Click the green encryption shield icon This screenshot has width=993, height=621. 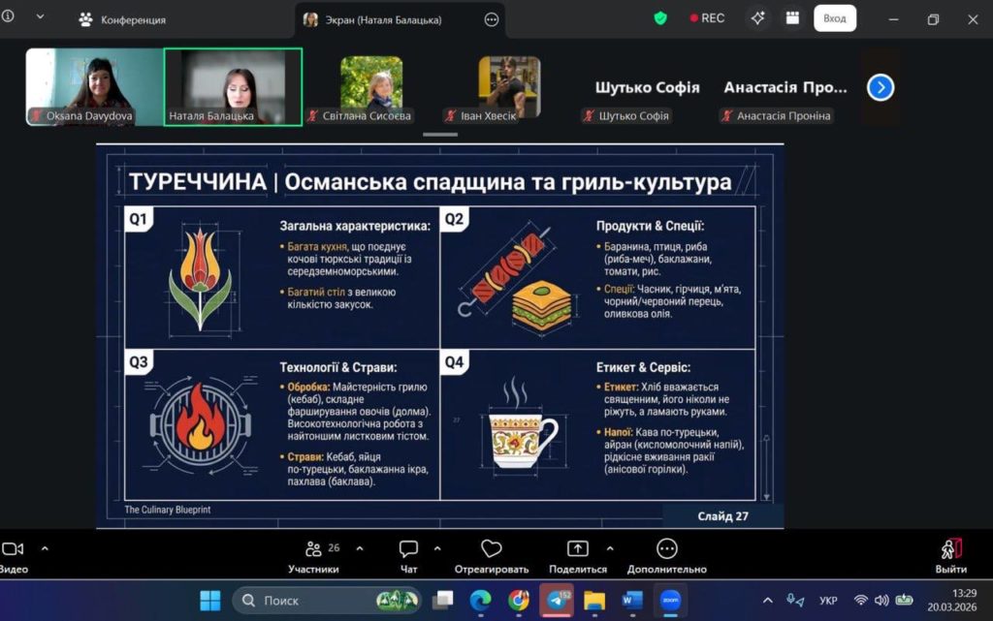[660, 18]
